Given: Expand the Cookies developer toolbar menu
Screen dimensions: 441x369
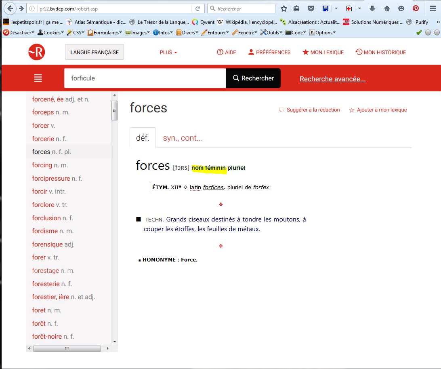Looking at the screenshot, I should click(50, 32).
